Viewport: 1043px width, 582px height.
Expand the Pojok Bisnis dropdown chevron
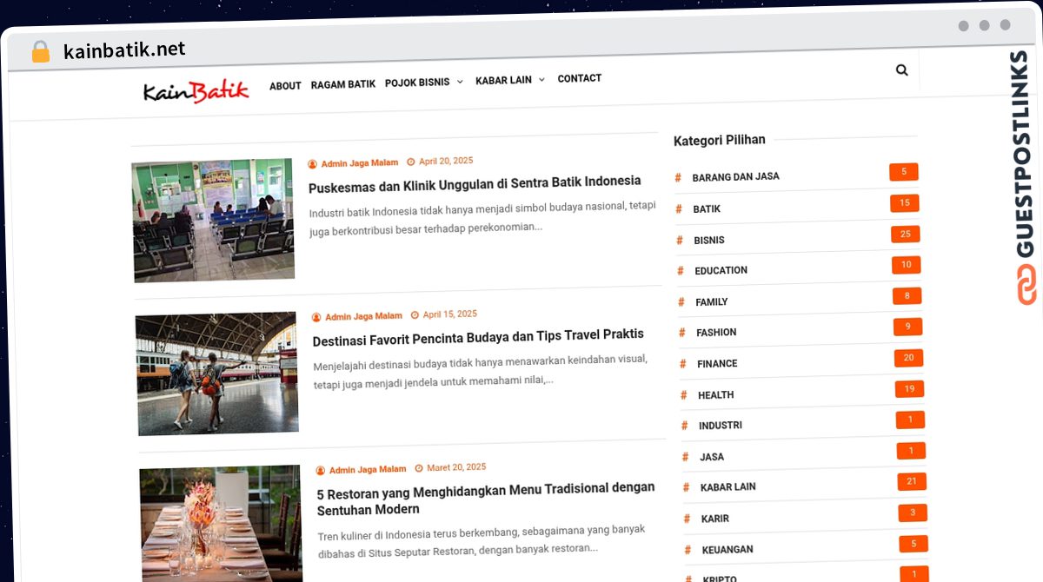(x=460, y=83)
